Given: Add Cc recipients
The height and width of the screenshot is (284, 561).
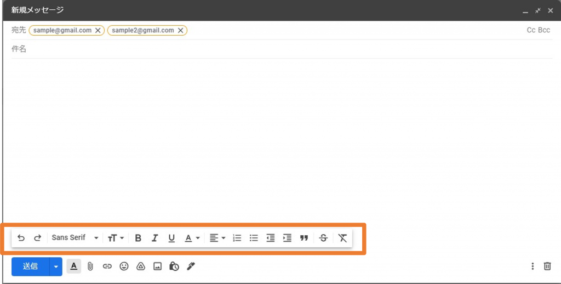Looking at the screenshot, I should (x=531, y=30).
